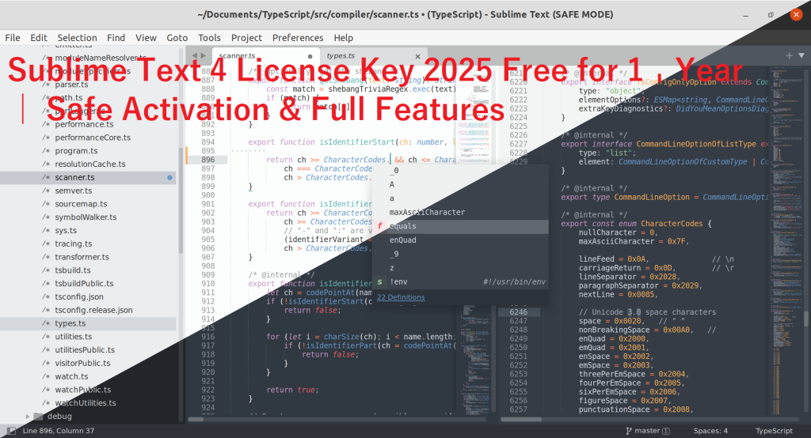This screenshot has width=811, height=438.
Task: Open the TypeScript syntax selector
Action: point(775,431)
